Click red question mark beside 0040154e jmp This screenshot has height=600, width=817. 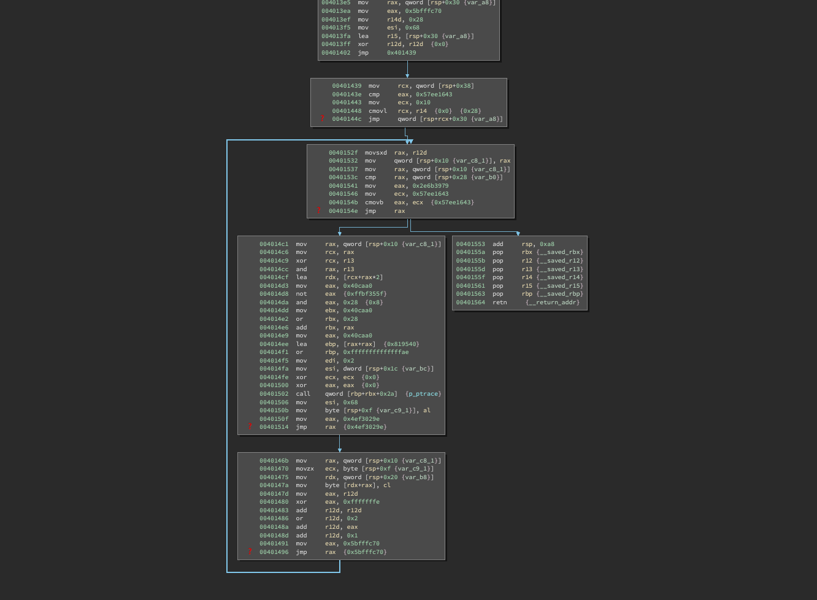[318, 211]
